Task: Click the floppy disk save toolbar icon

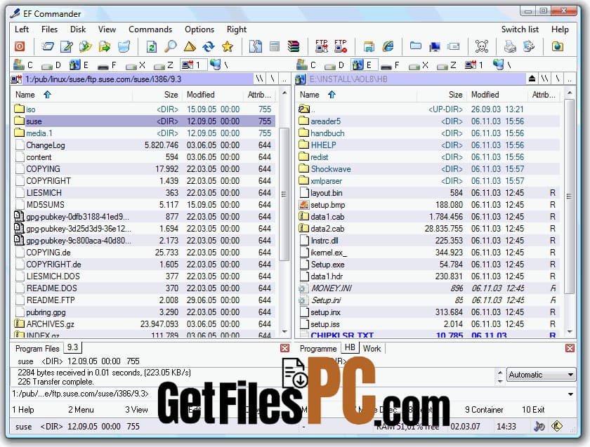Action: pos(369,46)
